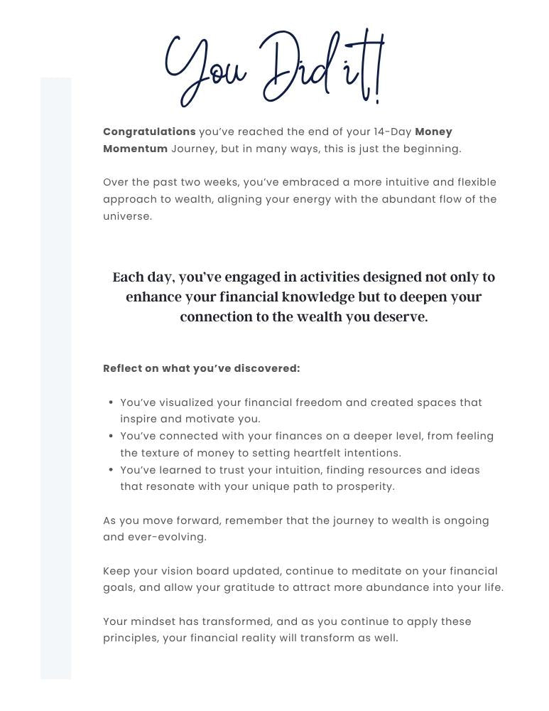Viewport: 549px width, 711px height.
Task: Click the line 'the texture of money to setting heartfelt intentions'
Action: tap(261, 453)
